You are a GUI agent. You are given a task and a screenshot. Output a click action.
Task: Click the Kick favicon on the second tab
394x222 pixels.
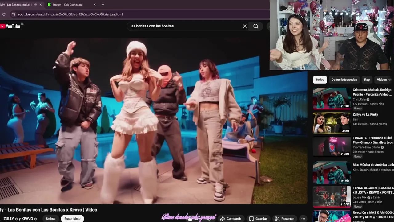(49, 5)
